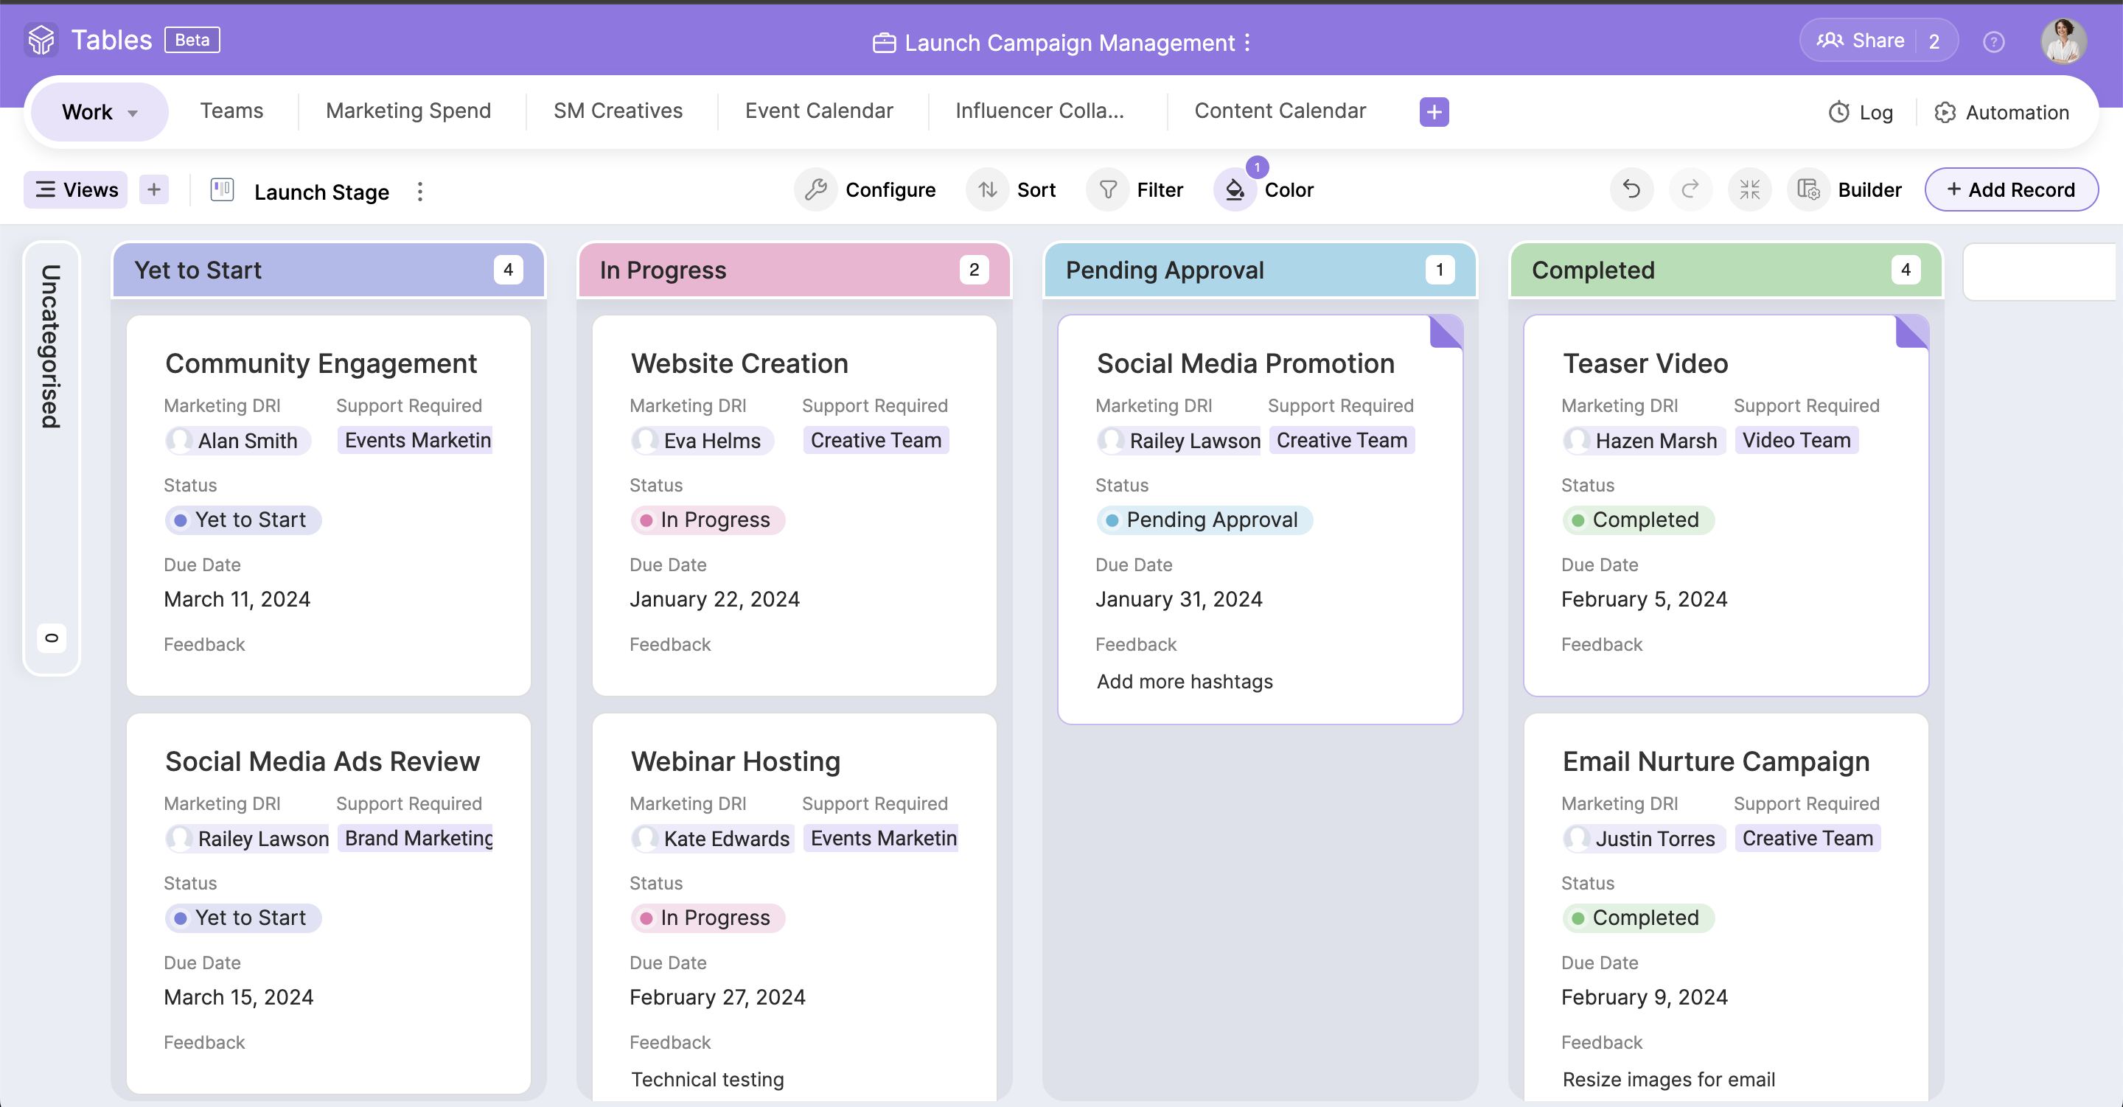Click the board layout icon beside Launch Stage
Screen dimensions: 2123x1107
(x=221, y=189)
